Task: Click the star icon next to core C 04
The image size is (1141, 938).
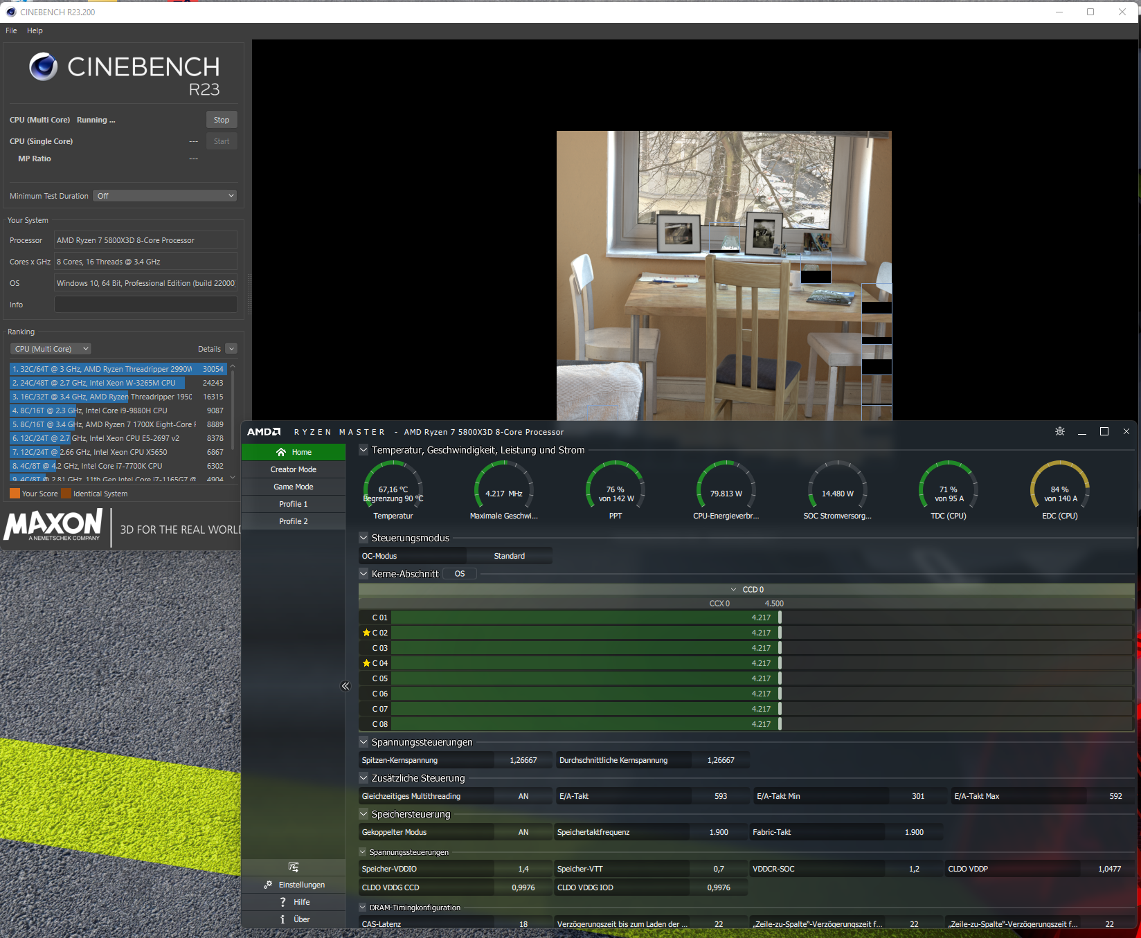Action: [366, 663]
